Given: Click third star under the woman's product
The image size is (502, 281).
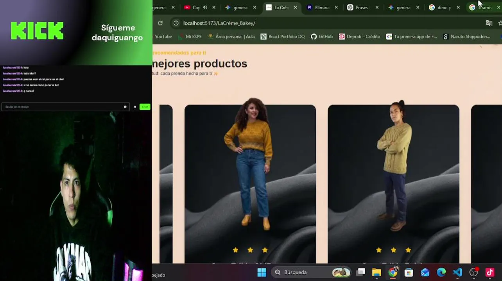Looking at the screenshot, I should point(265,250).
